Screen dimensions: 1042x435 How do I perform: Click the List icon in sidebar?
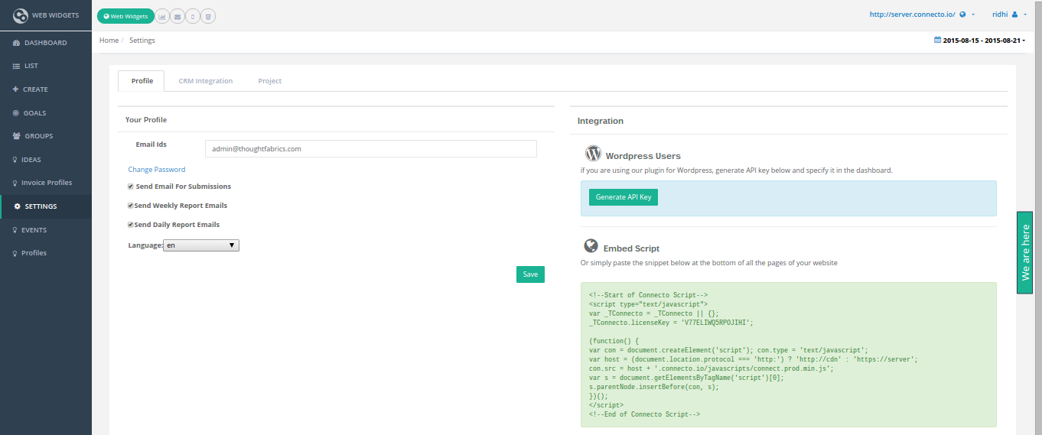tap(16, 67)
